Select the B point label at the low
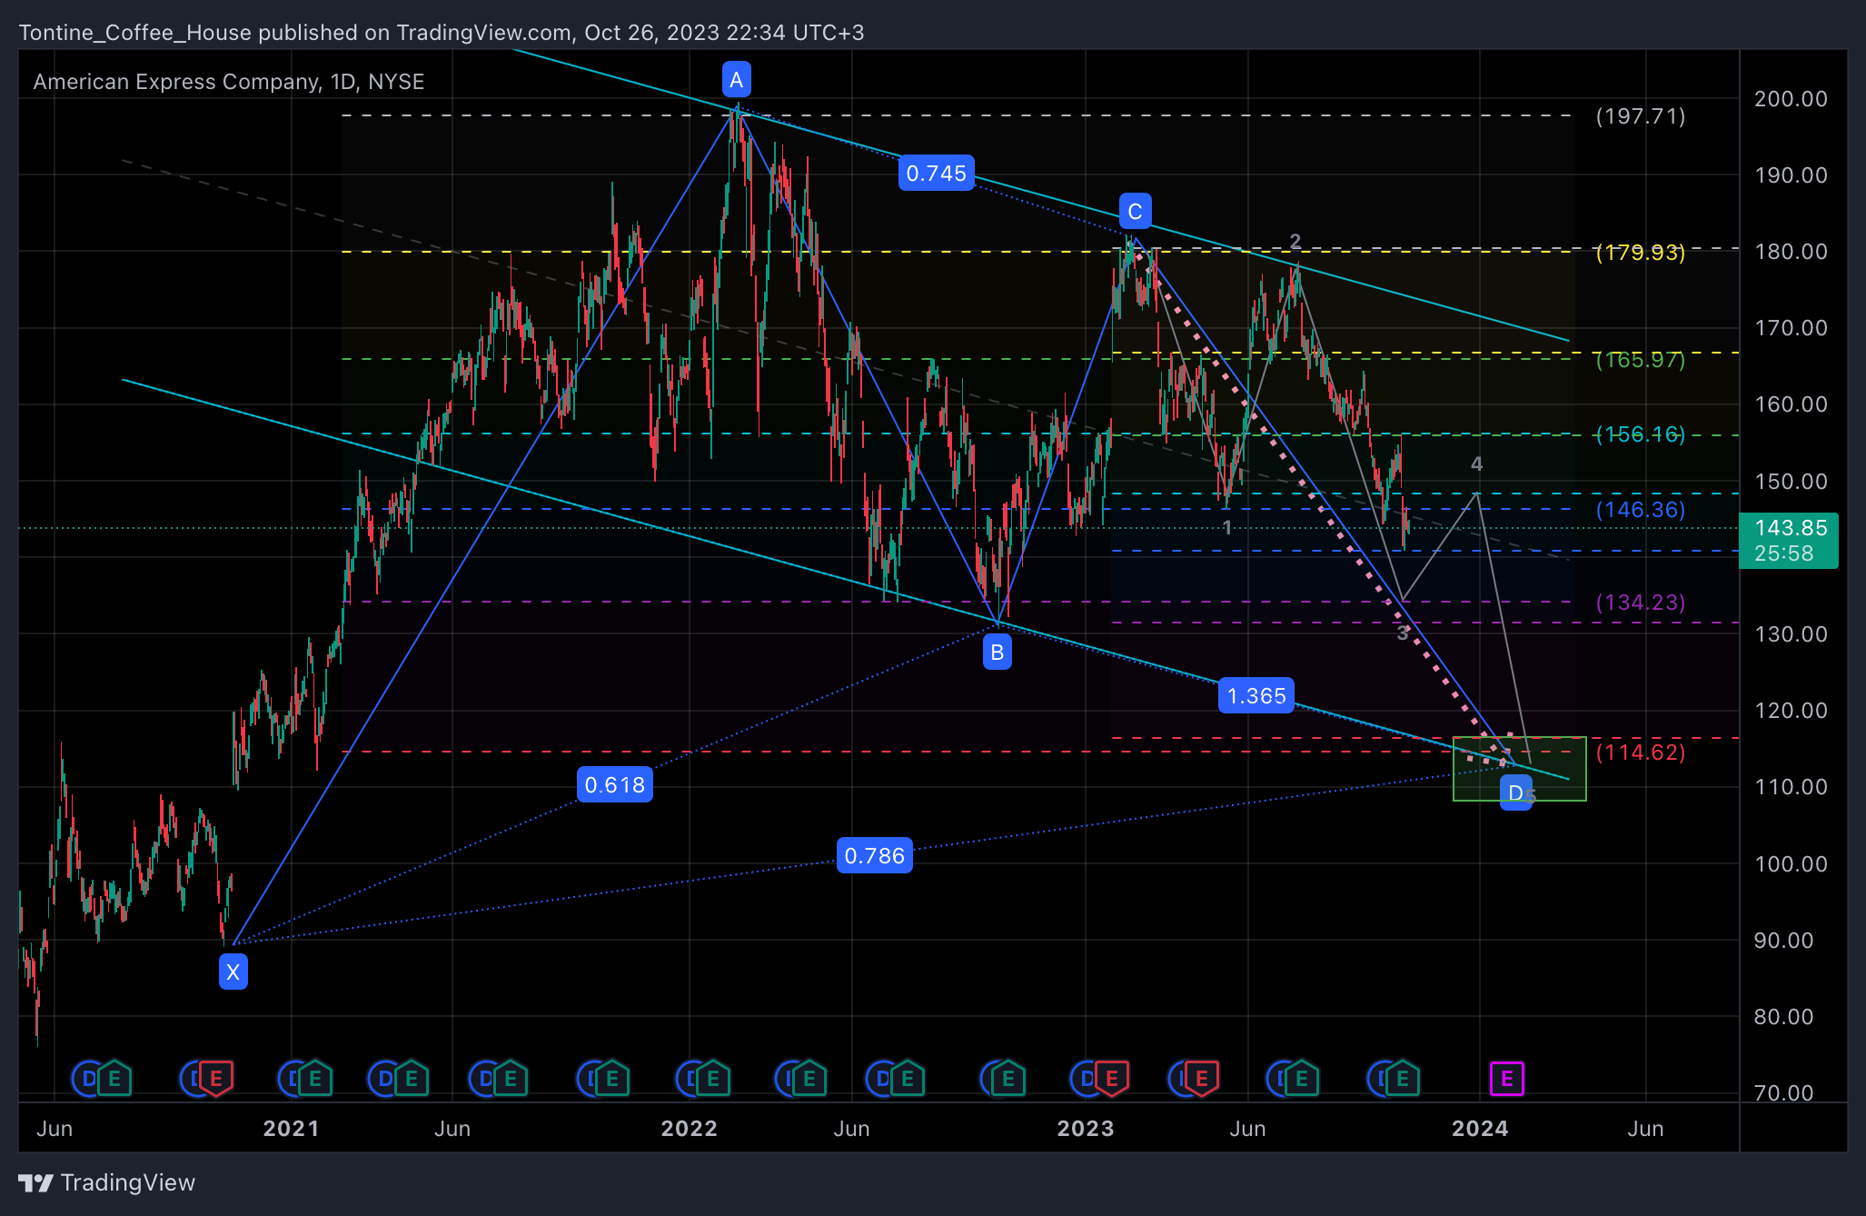 point(998,652)
